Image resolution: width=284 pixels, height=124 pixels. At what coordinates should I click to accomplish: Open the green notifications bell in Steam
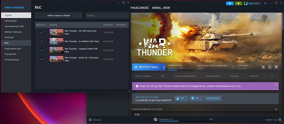coord(238,3)
